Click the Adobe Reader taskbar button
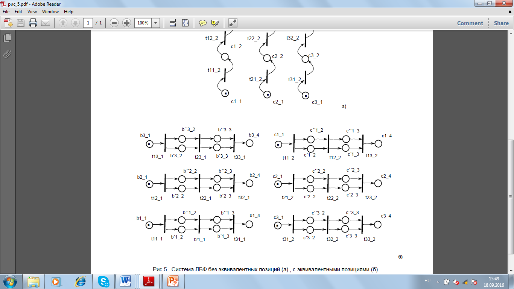This screenshot has width=514, height=289. tap(149, 281)
